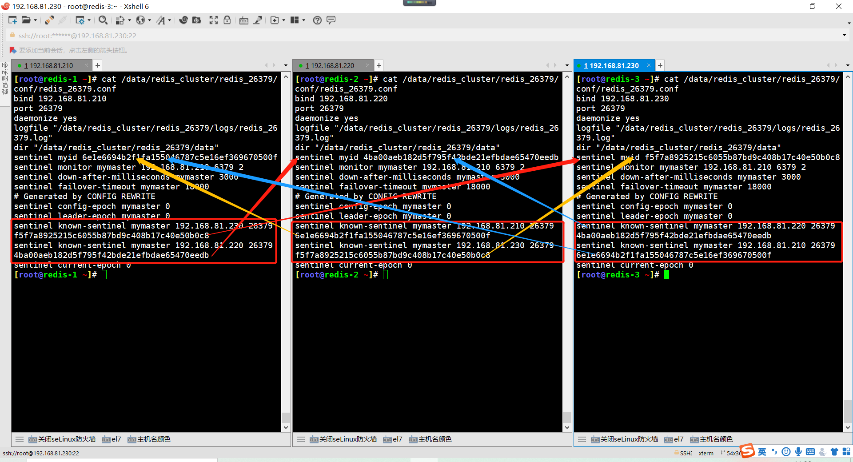853x462 pixels.
Task: Click Sogou input method S icon
Action: point(748,451)
